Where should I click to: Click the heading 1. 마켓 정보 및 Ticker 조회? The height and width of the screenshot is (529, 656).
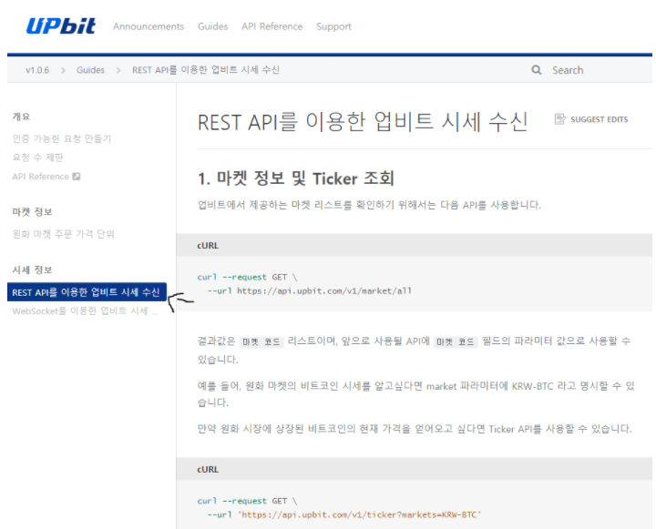pos(296,178)
